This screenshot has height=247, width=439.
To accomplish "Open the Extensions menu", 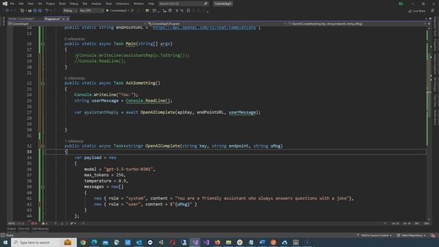I will point(123,3).
